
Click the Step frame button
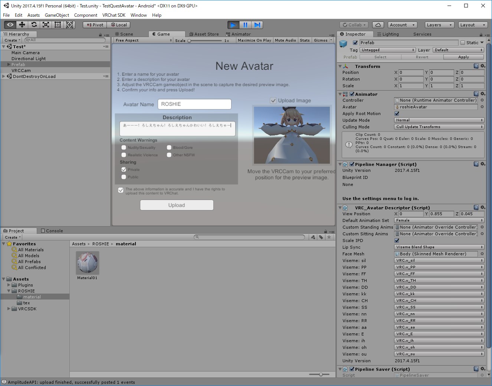[257, 25]
